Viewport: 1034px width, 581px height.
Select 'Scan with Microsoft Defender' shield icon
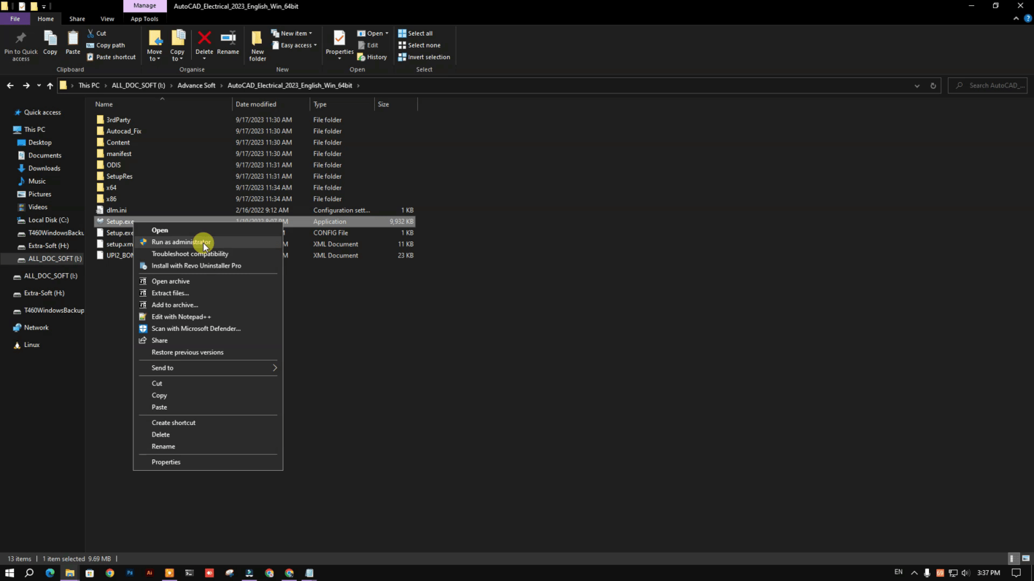(x=143, y=329)
